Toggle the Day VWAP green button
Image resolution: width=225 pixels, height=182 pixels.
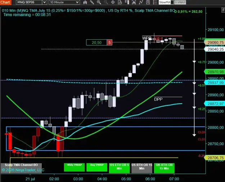pos(97,167)
